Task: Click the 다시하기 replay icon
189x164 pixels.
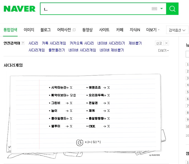Action: tap(80, 142)
